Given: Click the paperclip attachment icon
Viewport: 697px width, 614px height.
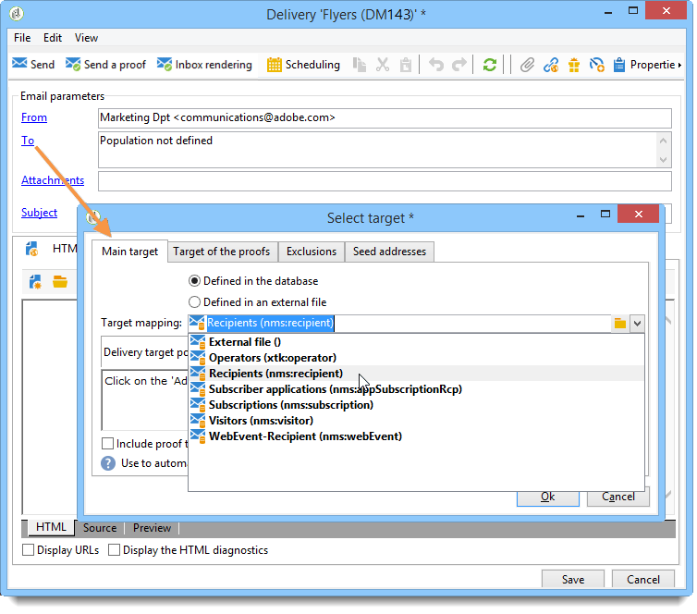Looking at the screenshot, I should pos(527,65).
